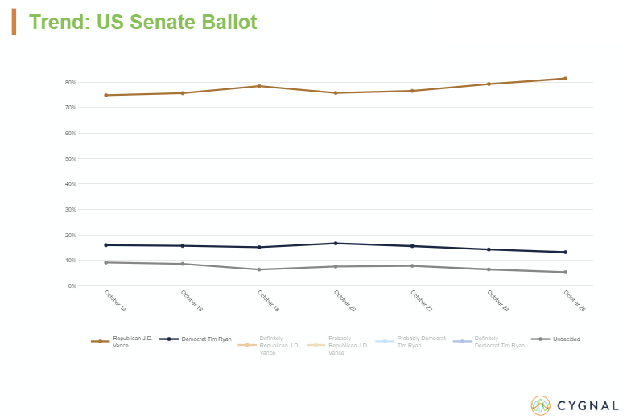Click Tim Ryan data point at October 20
627x419 pixels.
(x=336, y=243)
